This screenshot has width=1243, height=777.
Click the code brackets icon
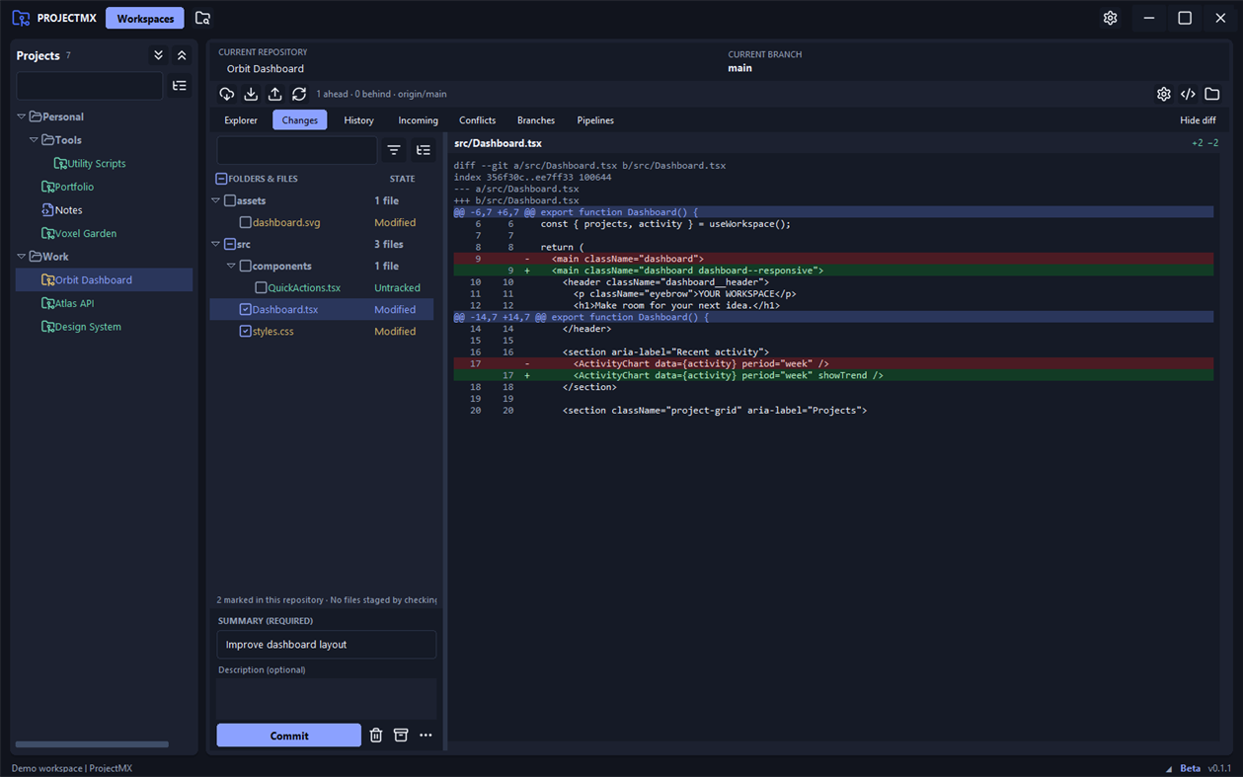1188,94
